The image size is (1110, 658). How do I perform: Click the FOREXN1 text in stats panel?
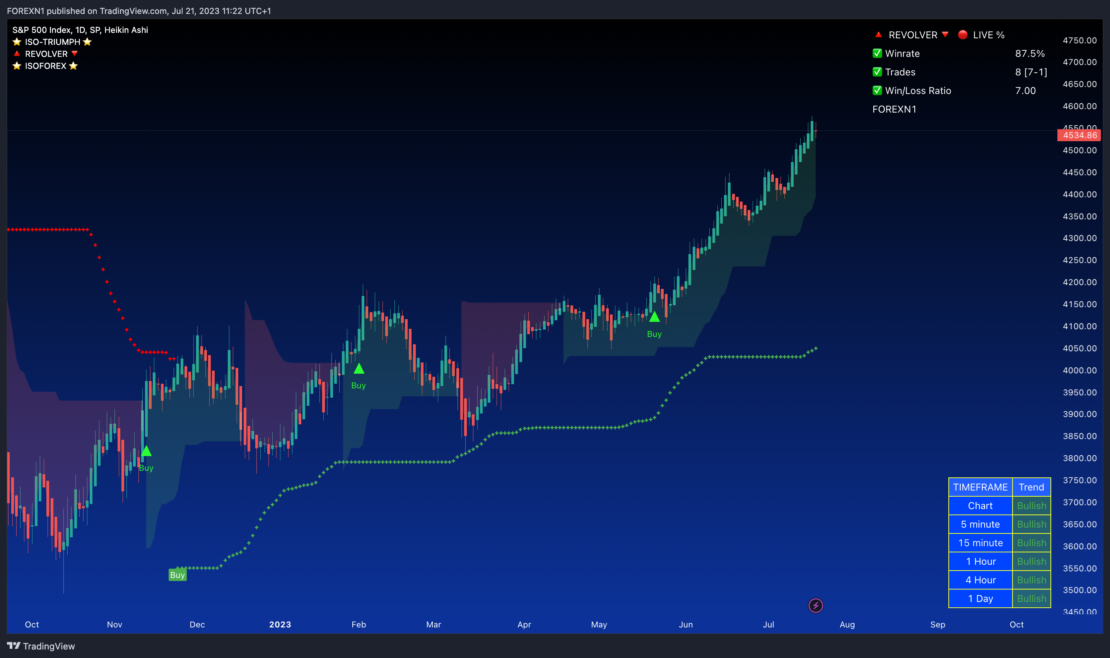pyautogui.click(x=894, y=109)
